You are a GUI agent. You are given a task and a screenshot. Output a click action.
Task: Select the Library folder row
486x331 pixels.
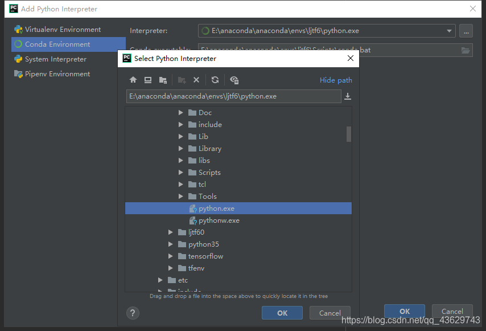click(x=238, y=149)
